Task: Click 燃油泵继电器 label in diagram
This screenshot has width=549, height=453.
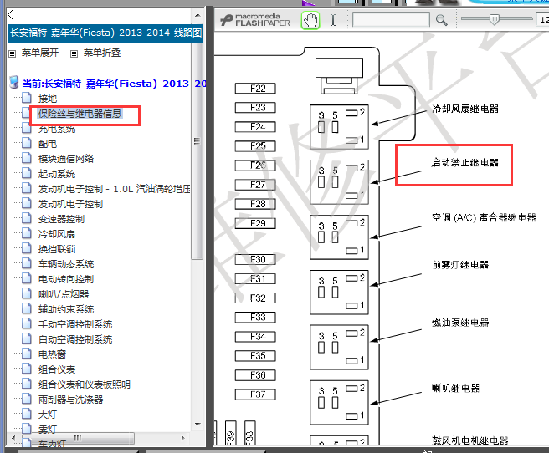Action: (x=460, y=323)
